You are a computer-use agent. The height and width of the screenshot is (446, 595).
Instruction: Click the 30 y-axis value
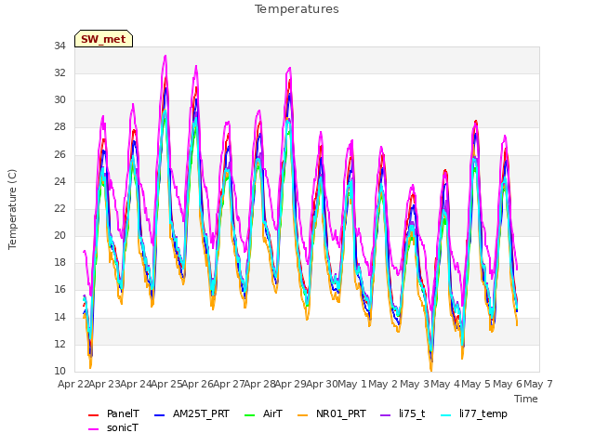pyautogui.click(x=59, y=100)
